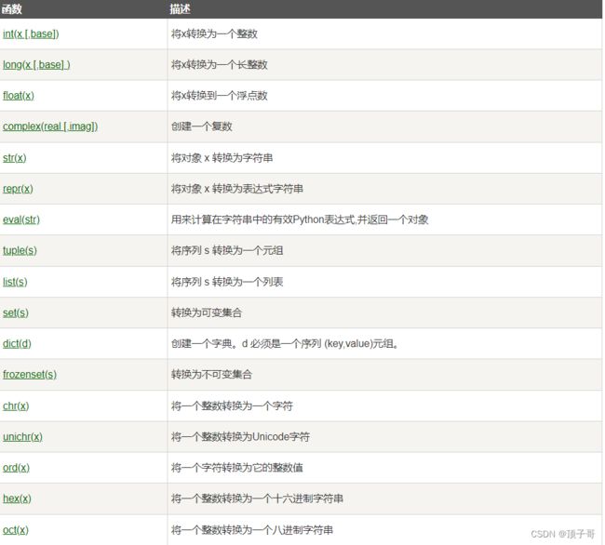The width and height of the screenshot is (605, 545).
Task: Open the int(x [,base]) function link
Action: [x=31, y=33]
